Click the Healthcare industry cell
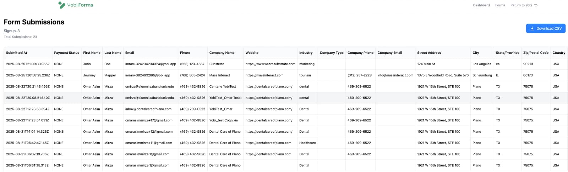568x172 pixels. pyautogui.click(x=307, y=143)
